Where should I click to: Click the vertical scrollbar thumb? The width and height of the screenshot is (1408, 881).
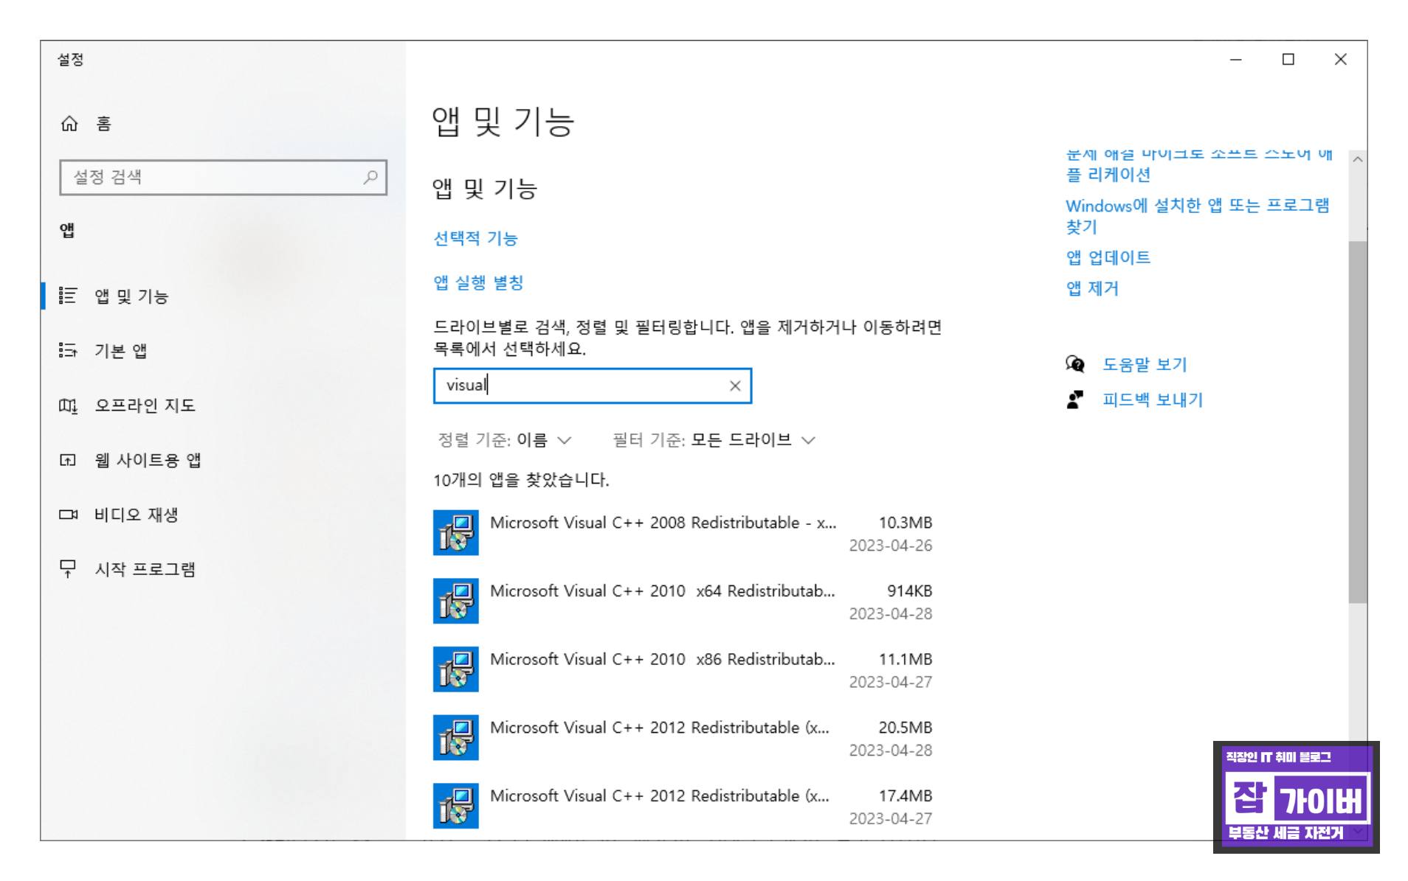pyautogui.click(x=1357, y=422)
